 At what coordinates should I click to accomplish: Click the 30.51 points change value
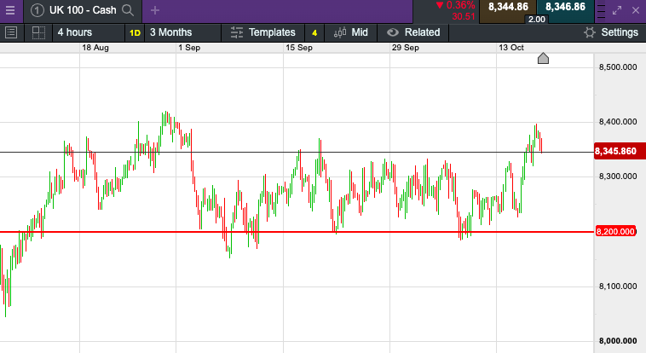coord(464,16)
